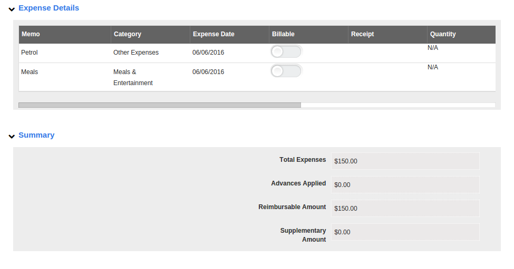
Task: Click the Expense Details heading
Action: [x=49, y=8]
